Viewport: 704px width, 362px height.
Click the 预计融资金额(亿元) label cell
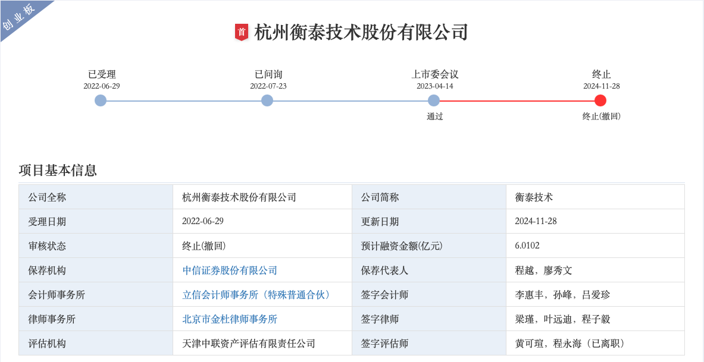[429, 245]
